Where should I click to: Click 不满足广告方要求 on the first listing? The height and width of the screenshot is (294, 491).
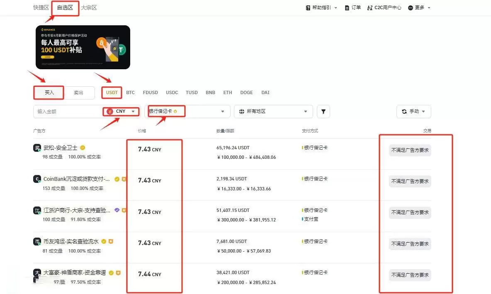[409, 150]
